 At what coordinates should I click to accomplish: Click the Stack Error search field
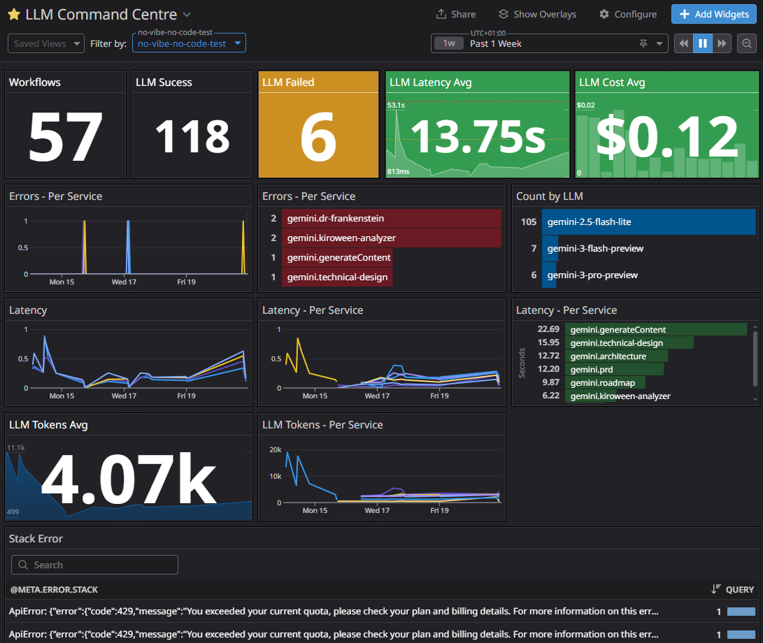coord(95,565)
